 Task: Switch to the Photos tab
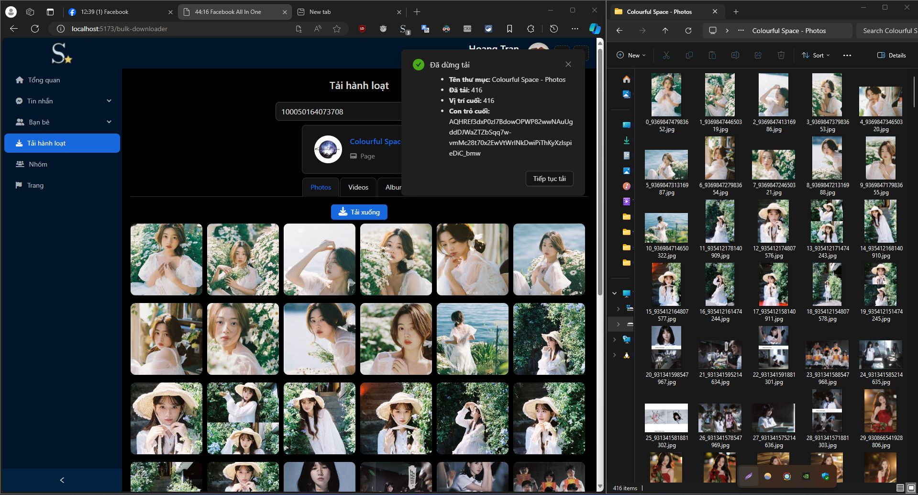321,187
